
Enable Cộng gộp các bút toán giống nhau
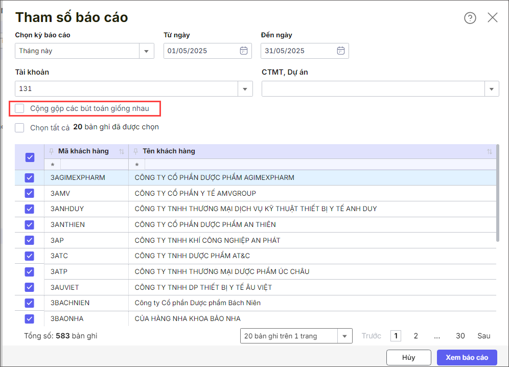(x=19, y=108)
